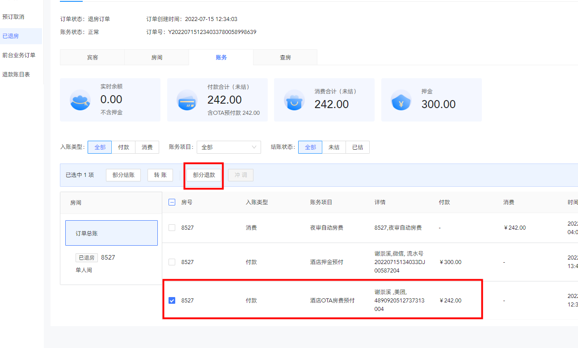The height and width of the screenshot is (348, 578).
Task: Select room 8527 单人间 entry
Action: [111, 264]
